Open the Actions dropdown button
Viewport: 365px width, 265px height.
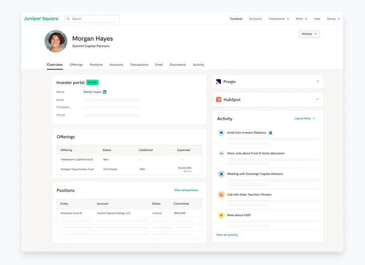coord(309,34)
